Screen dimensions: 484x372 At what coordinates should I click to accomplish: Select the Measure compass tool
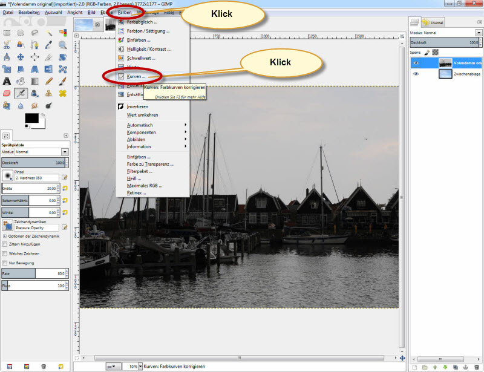pos(7,57)
